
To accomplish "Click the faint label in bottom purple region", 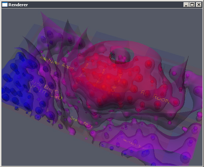I will coord(135,144).
